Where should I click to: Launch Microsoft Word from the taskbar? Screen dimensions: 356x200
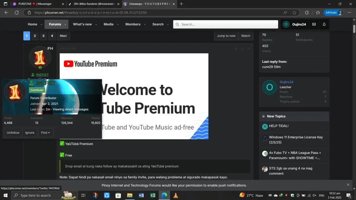141,195
